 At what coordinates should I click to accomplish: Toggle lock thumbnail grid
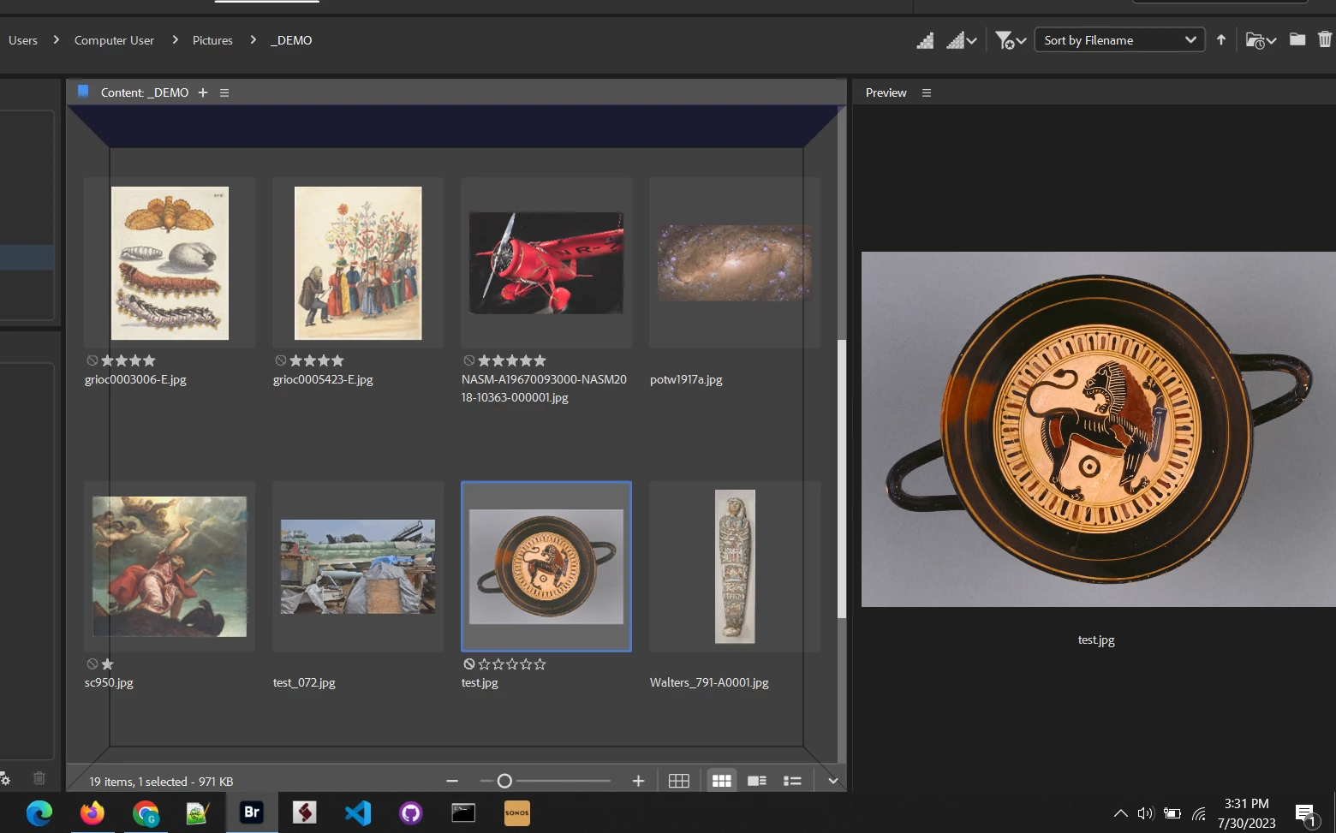point(679,781)
